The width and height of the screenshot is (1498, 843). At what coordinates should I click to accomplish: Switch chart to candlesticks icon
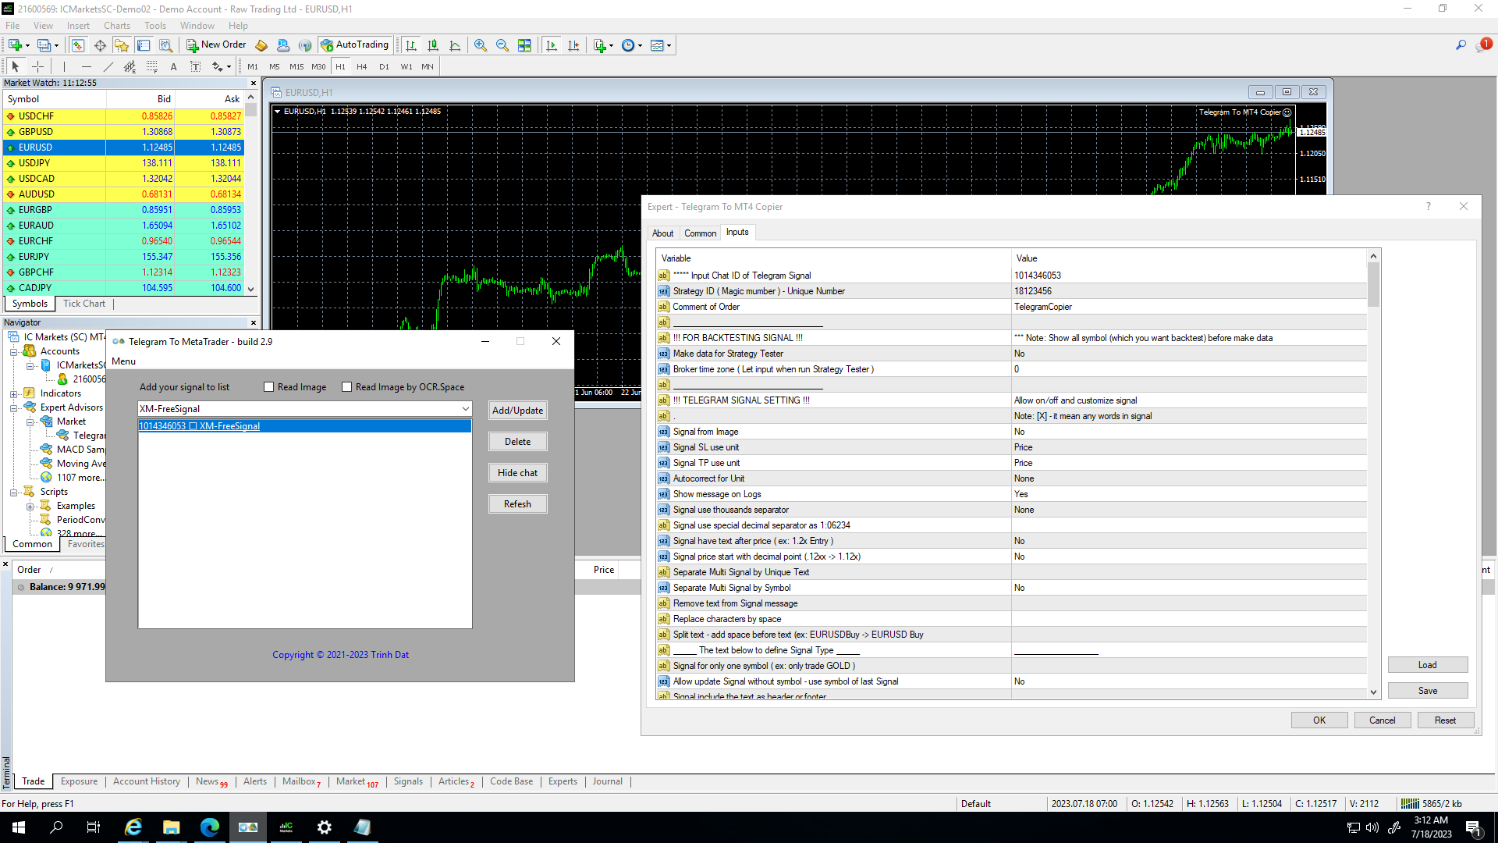click(x=433, y=45)
